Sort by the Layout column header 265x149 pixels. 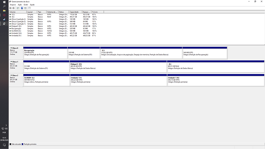tap(32, 12)
